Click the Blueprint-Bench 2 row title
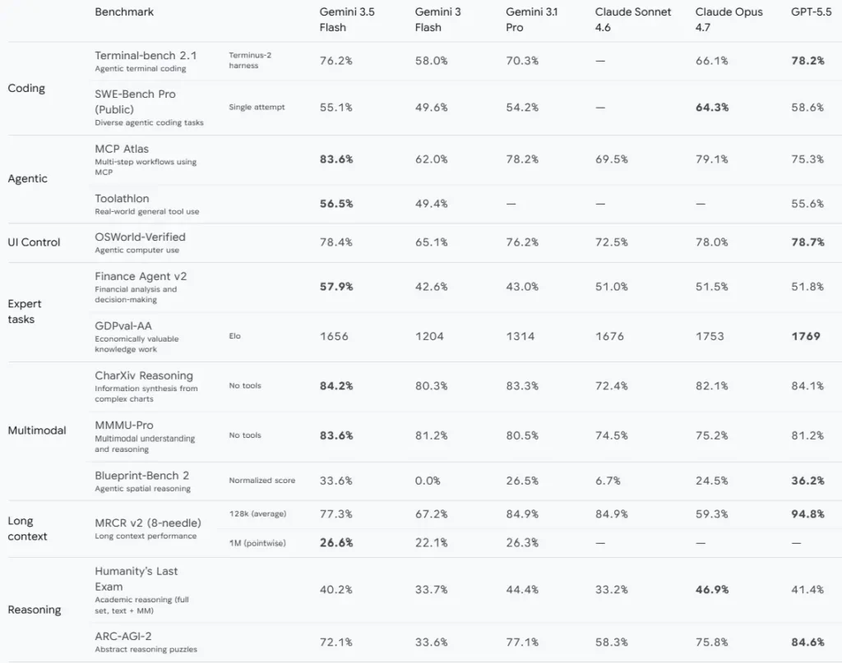 click(141, 475)
